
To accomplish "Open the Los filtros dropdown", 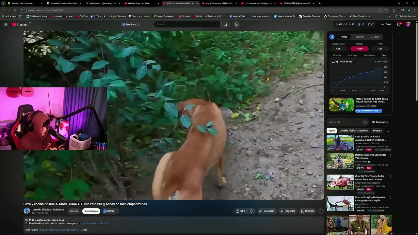I will tap(131, 24).
